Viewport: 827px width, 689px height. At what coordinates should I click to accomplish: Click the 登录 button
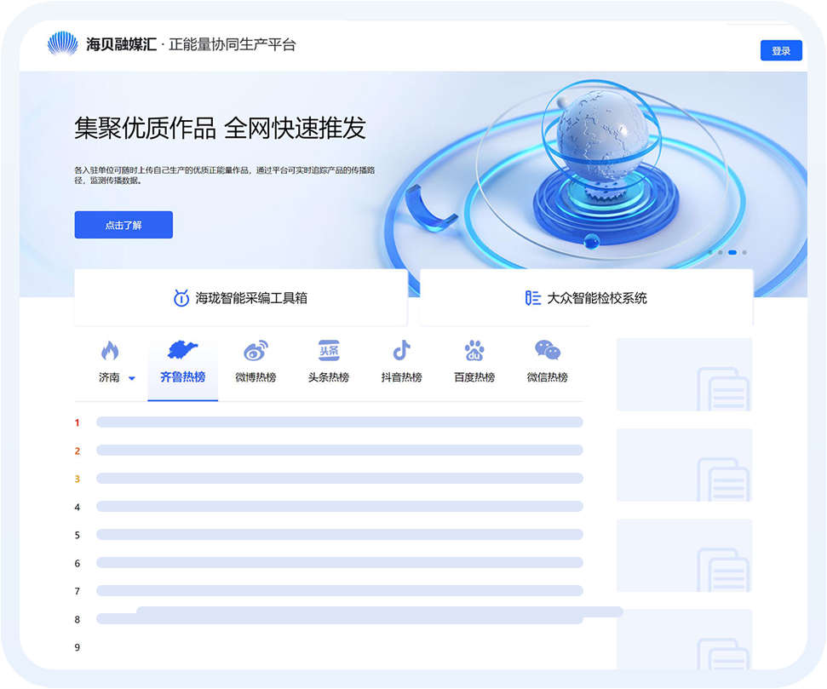coord(781,50)
